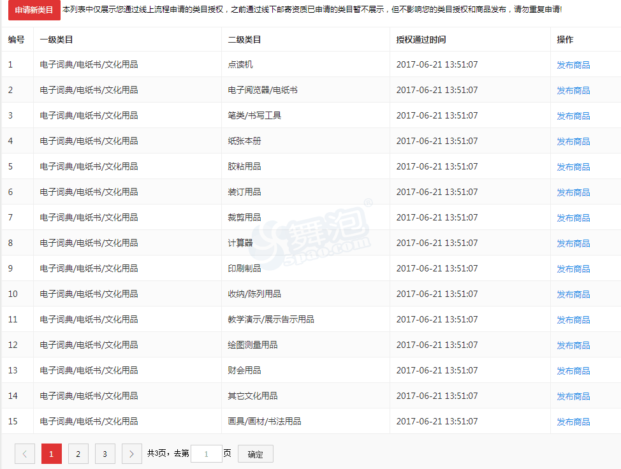
Task: Open 发布商品 for 笔类/书写工具
Action: pos(573,116)
